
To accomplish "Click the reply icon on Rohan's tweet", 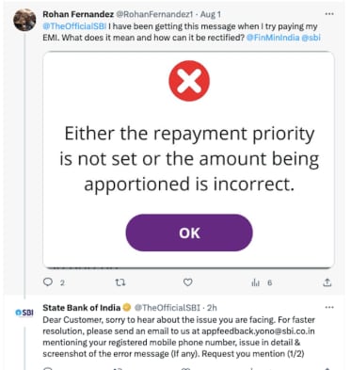I will click(48, 282).
